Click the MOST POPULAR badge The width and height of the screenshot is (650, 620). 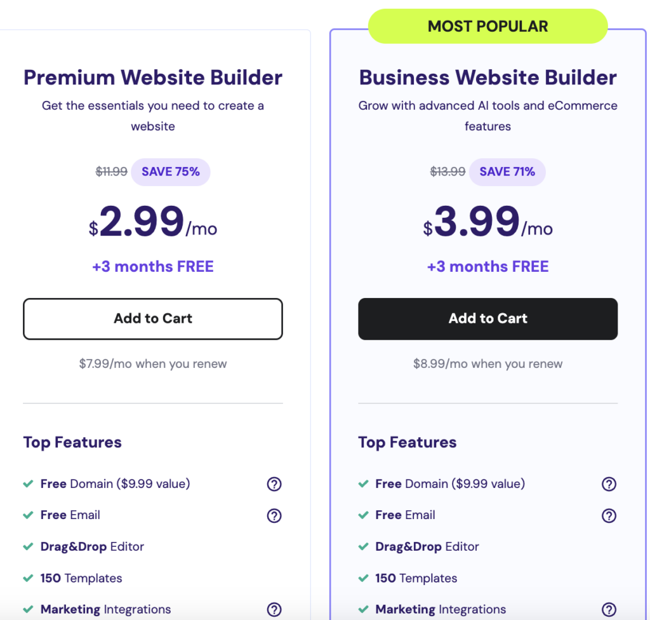click(487, 26)
